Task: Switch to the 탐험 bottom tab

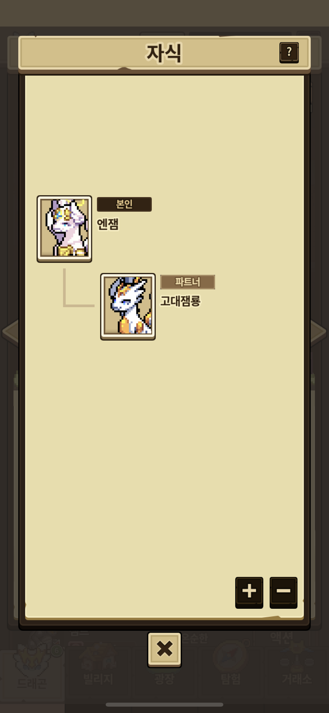Action: coord(230,675)
